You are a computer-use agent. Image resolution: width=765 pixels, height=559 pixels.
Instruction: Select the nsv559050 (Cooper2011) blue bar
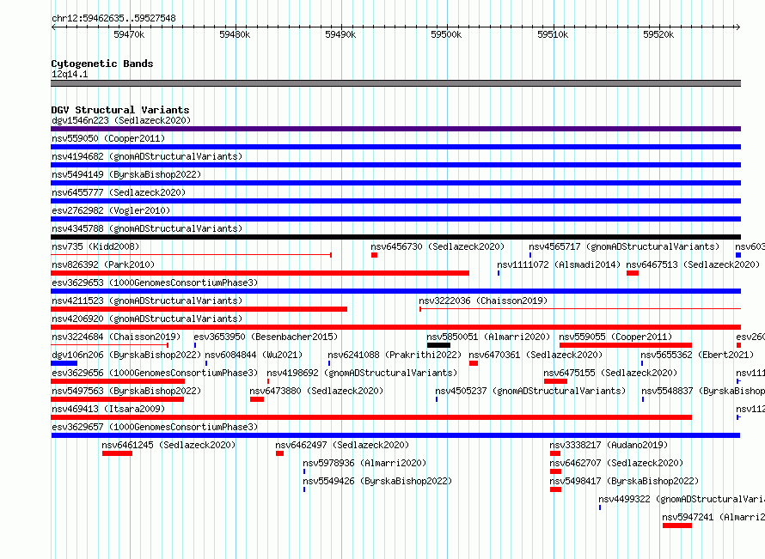tap(395, 147)
